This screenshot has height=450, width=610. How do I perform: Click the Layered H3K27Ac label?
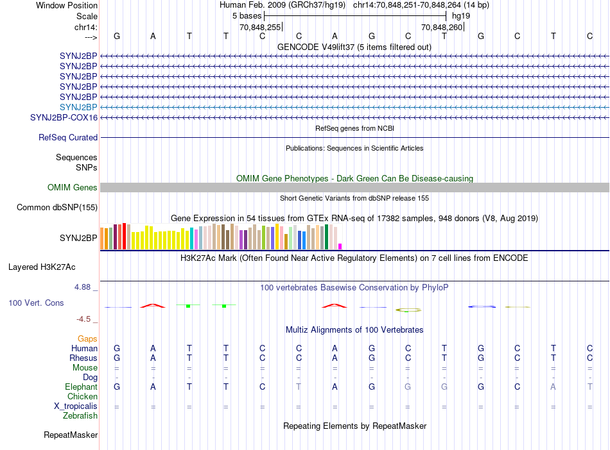tap(42, 267)
